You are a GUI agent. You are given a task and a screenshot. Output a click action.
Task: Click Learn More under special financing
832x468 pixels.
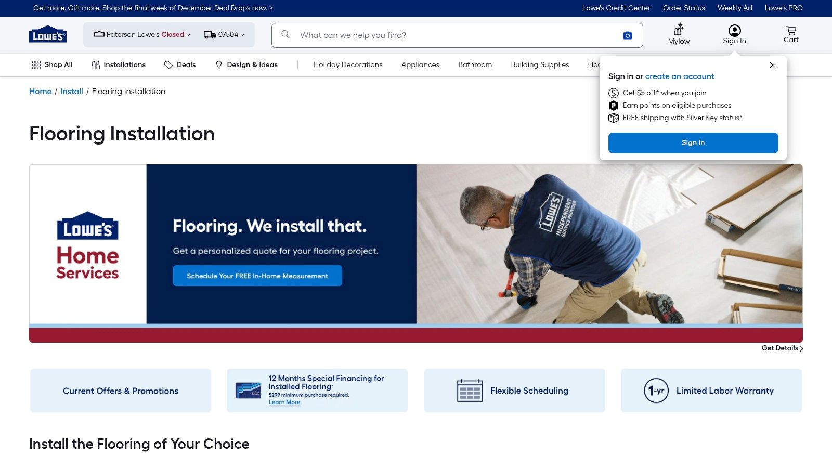[284, 401]
